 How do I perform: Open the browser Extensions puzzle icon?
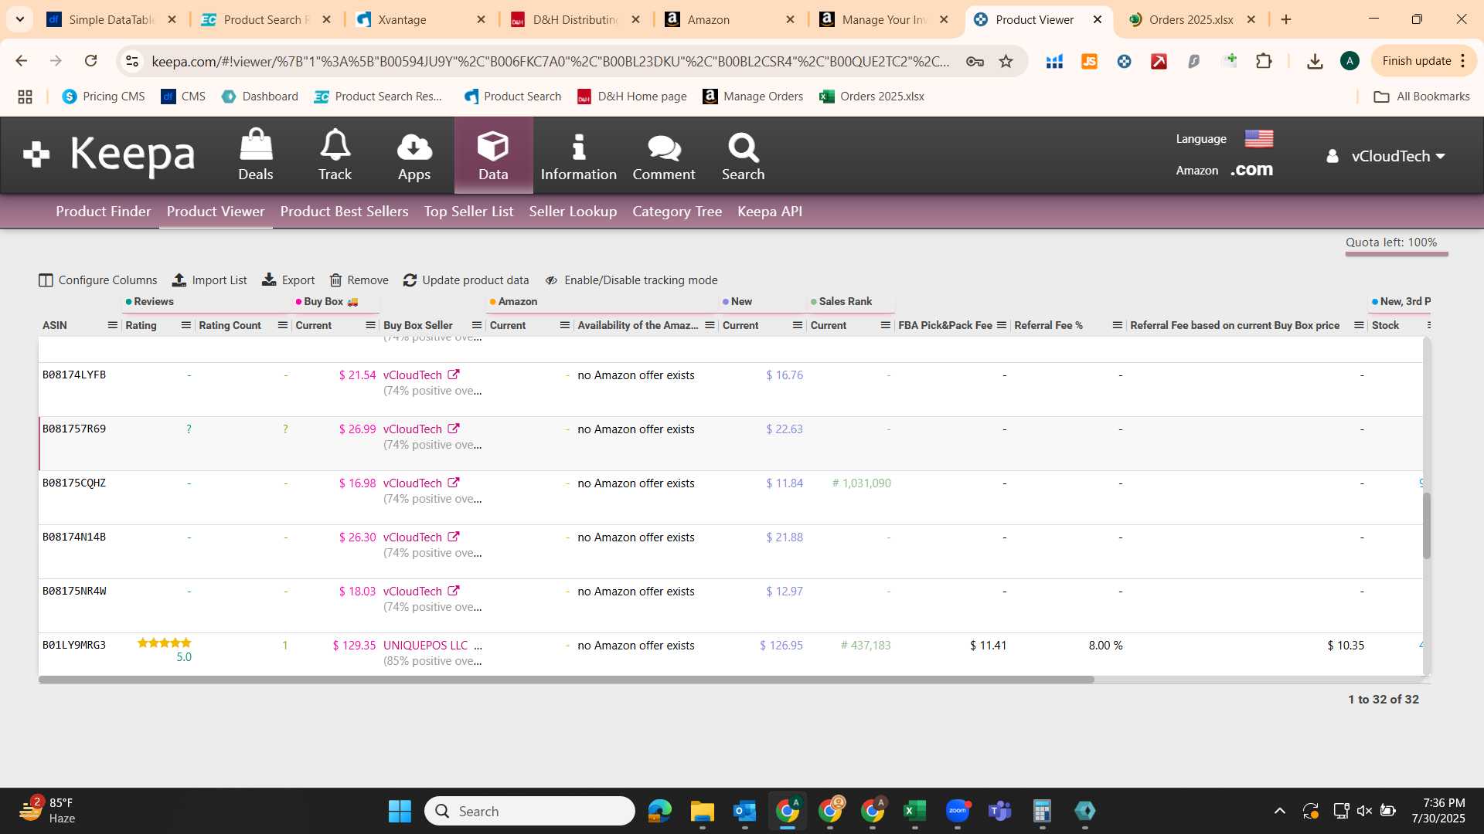click(x=1264, y=61)
